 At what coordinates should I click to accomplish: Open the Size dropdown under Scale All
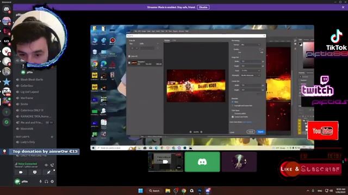134,48
